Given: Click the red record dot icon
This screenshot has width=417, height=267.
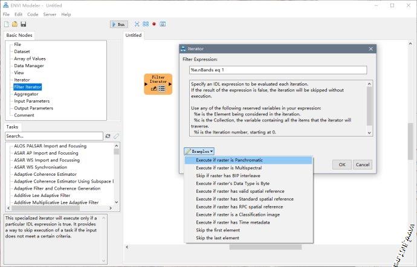Looking at the screenshot, I should click(x=154, y=24).
